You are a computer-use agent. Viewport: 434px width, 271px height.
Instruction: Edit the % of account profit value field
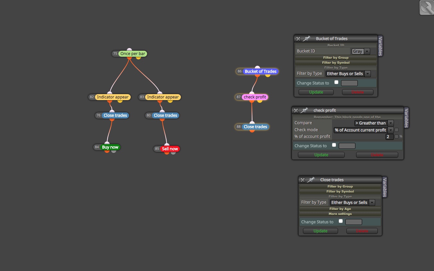(390, 137)
